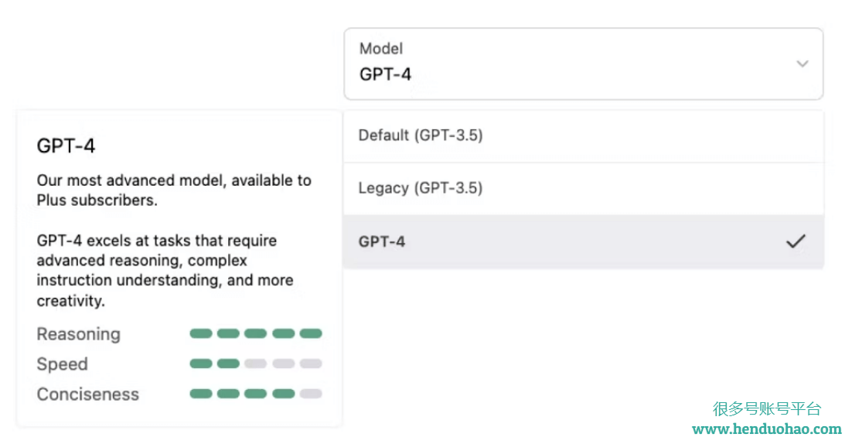Click the 'Model' field label
Screen dimensions: 852x444
pos(381,49)
